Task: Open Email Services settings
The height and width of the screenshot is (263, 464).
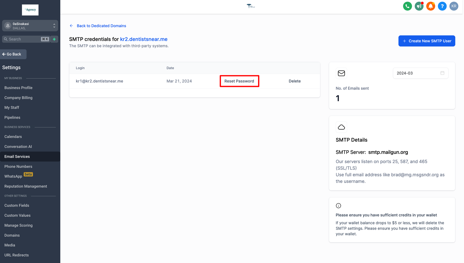Action: pos(17,157)
